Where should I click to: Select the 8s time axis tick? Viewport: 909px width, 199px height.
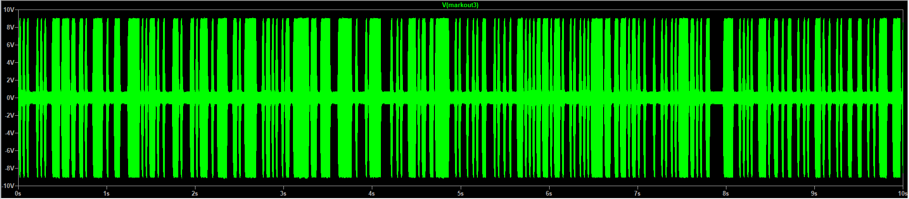pos(726,194)
